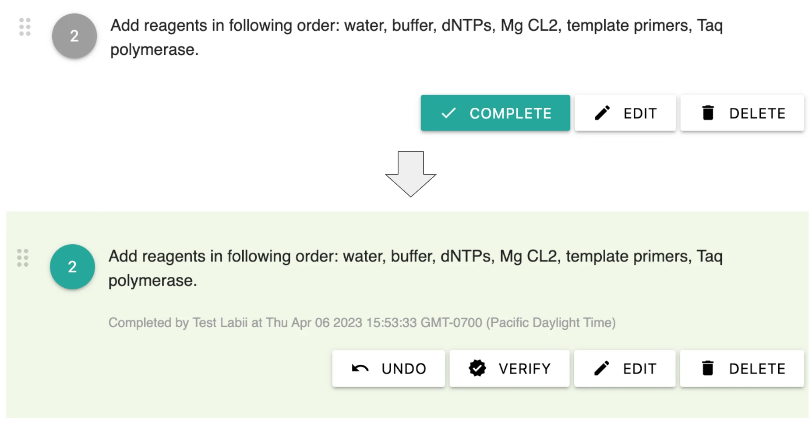The height and width of the screenshot is (423, 812).
Task: Click the downward arrow between steps
Action: click(411, 174)
